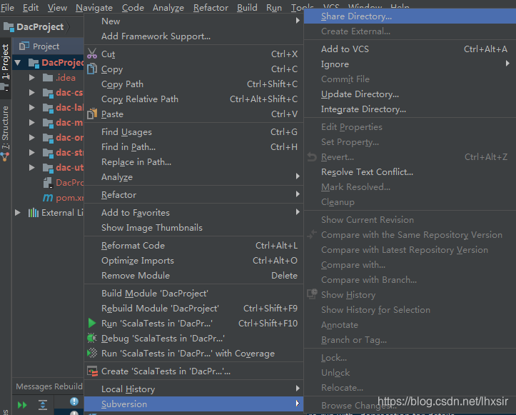Select Add to VCS
The width and height of the screenshot is (516, 415).
[x=410, y=49]
